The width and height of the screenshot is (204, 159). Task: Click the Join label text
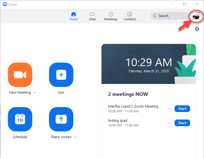coord(61,92)
